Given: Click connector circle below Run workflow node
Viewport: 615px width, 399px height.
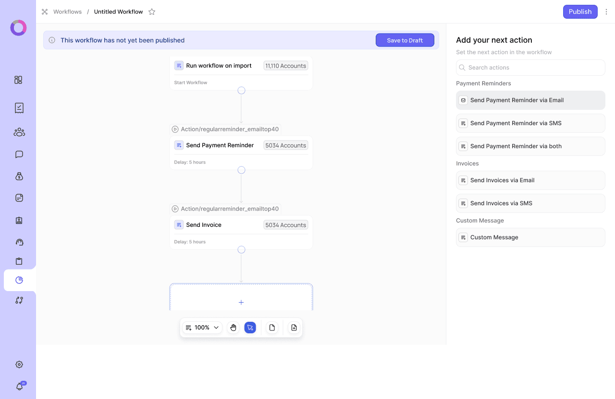Looking at the screenshot, I should [241, 90].
